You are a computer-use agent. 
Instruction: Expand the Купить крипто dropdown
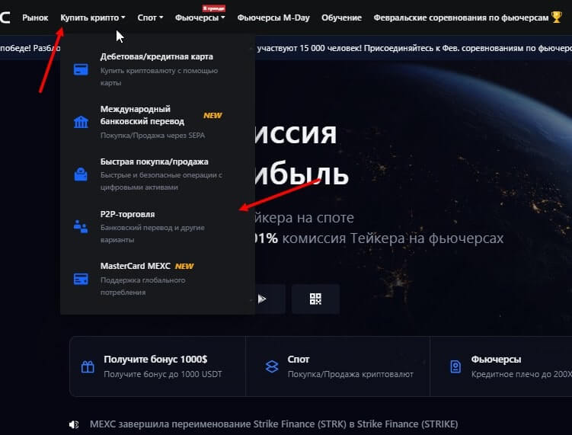coord(93,17)
